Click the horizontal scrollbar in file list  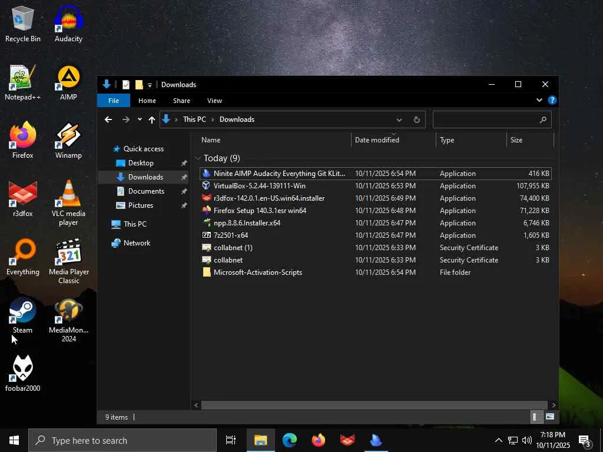pos(374,405)
